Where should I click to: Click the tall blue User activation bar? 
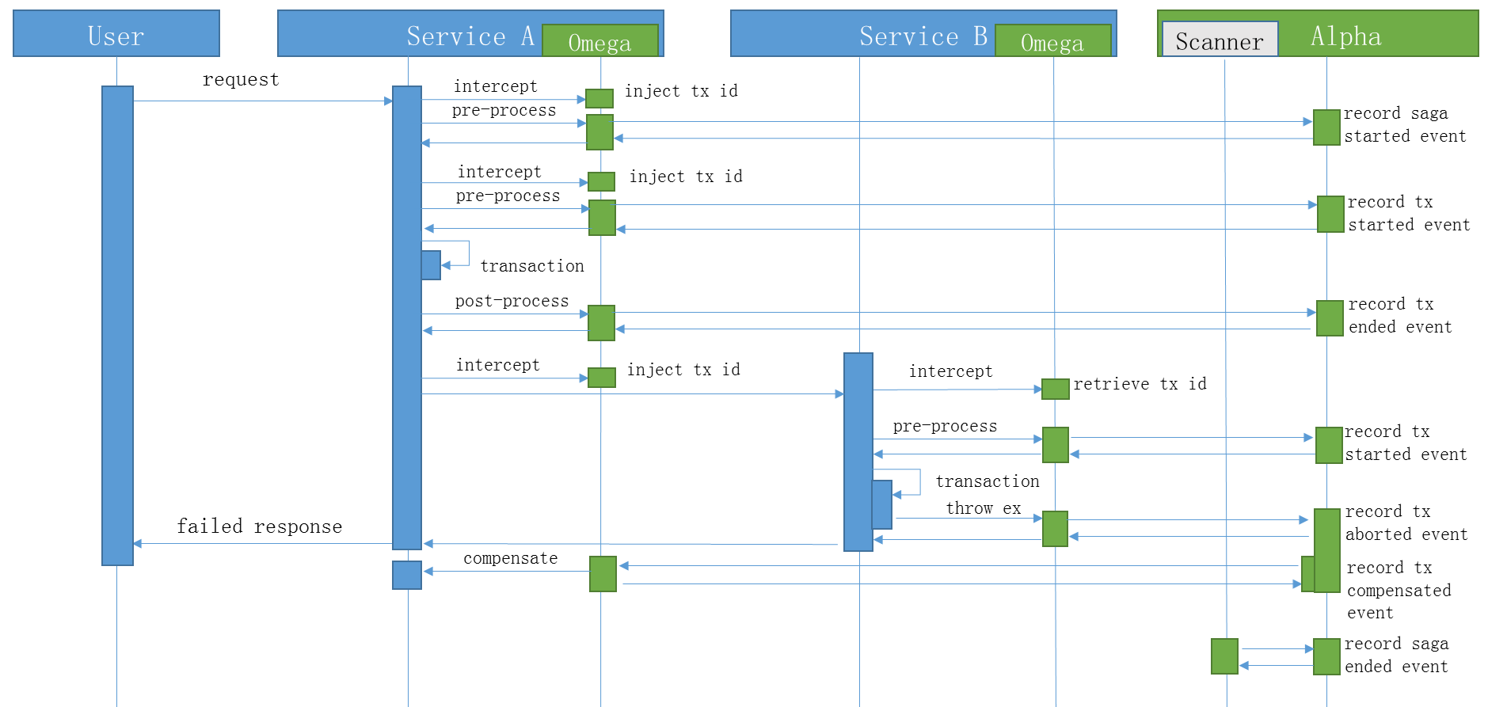tap(117, 325)
